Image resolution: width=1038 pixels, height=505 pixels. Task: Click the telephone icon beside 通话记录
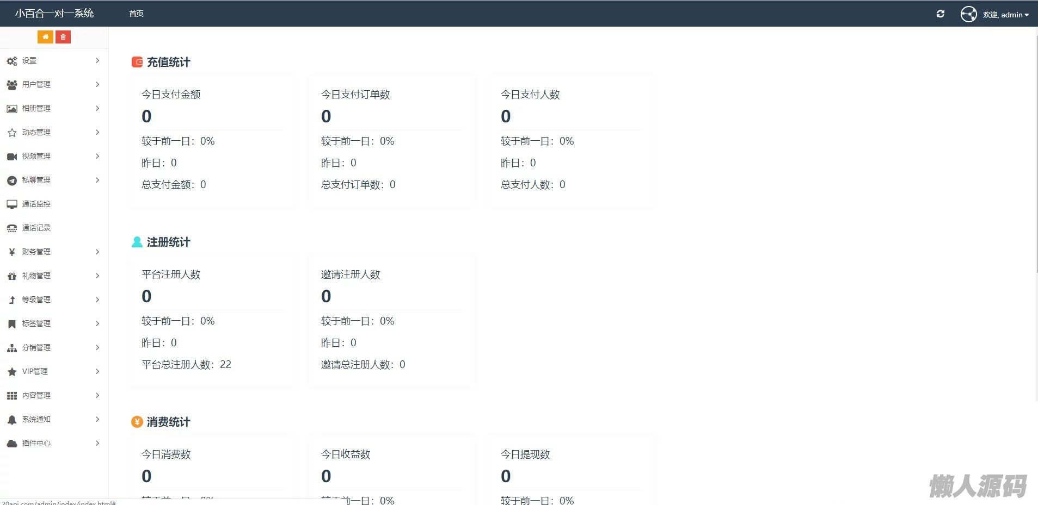click(12, 228)
